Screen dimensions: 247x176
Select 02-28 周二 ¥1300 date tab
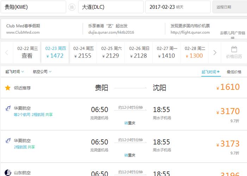[x=194, y=52]
